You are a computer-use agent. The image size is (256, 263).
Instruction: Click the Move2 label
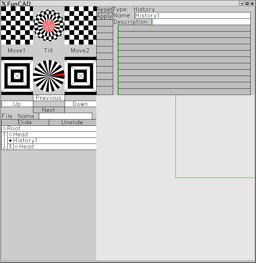click(80, 51)
